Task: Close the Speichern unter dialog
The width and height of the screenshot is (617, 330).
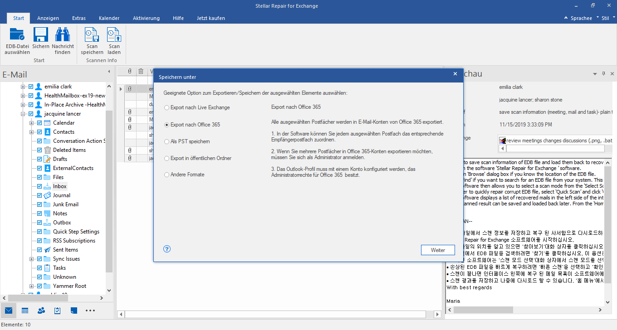Action: pyautogui.click(x=455, y=74)
